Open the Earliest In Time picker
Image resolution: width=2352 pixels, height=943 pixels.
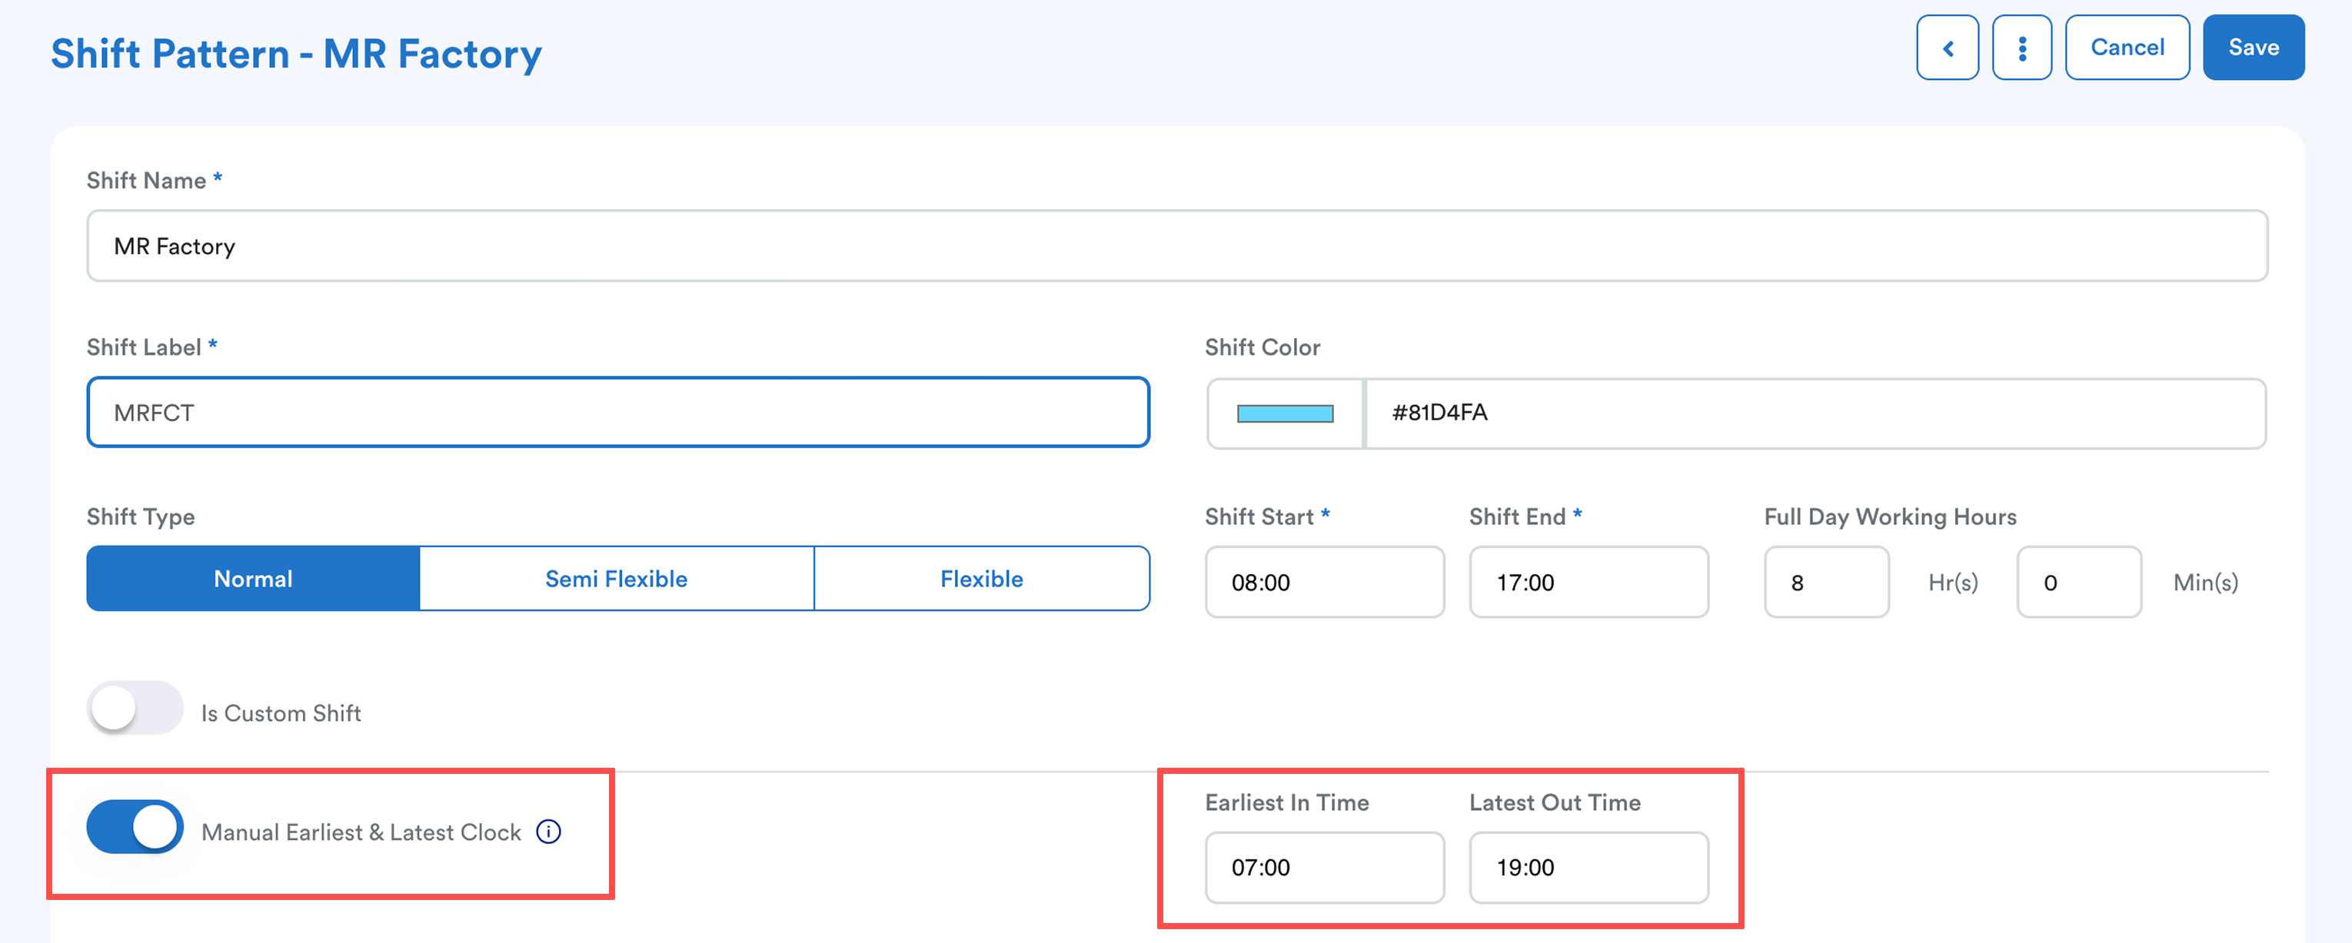(1324, 867)
